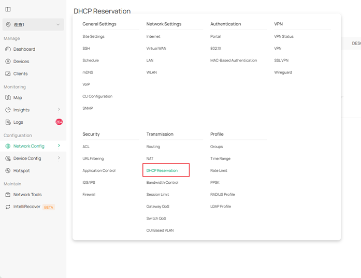Click the site location pin icon

click(x=8, y=25)
